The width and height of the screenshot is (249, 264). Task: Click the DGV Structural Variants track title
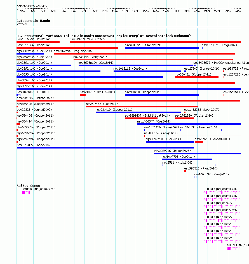point(104,36)
